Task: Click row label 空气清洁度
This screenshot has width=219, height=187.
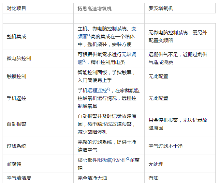Action: [x=19, y=178]
